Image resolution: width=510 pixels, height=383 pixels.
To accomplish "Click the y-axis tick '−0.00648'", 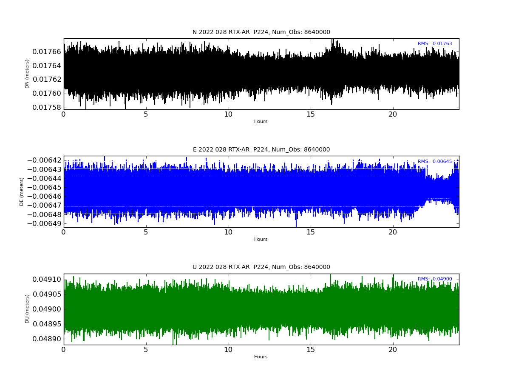I will (x=44, y=214).
